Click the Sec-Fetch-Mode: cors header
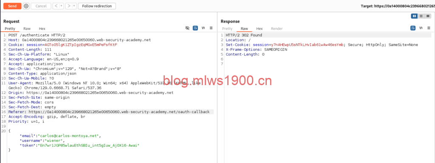435x163 pixels. (x=31, y=102)
